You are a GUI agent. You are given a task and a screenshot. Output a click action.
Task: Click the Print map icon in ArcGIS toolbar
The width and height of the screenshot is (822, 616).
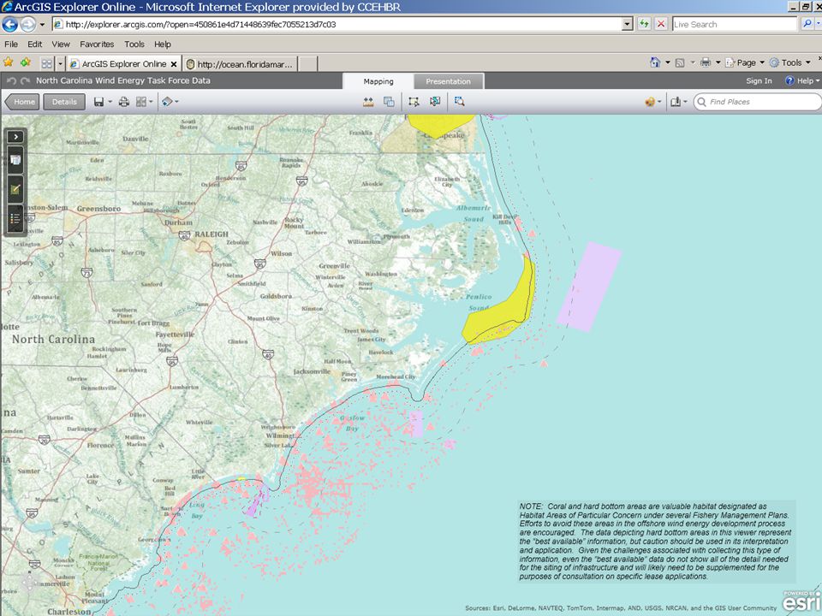click(x=123, y=102)
